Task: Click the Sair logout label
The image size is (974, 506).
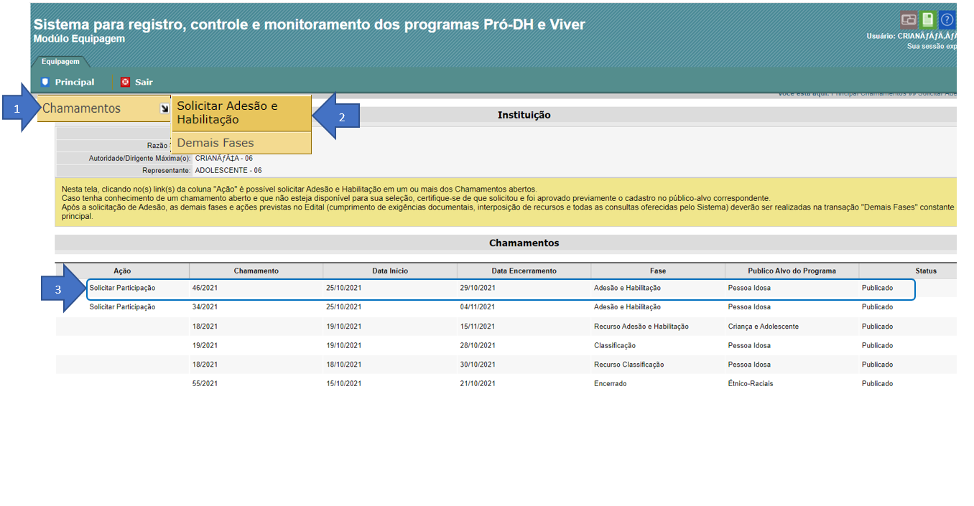Action: (144, 82)
